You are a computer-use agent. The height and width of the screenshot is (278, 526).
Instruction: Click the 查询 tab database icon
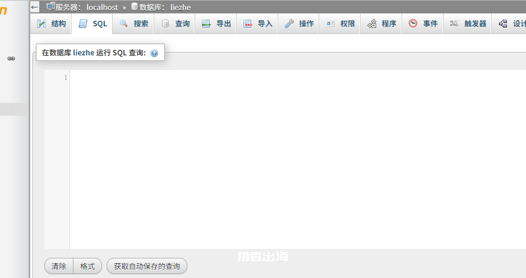pyautogui.click(x=165, y=23)
